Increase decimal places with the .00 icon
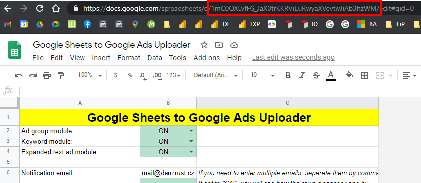 click(x=157, y=76)
